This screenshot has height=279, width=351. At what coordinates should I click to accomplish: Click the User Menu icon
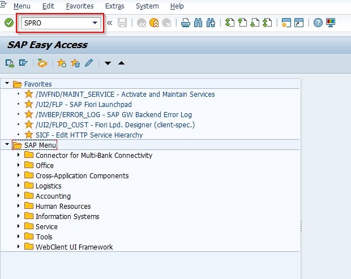click(x=10, y=63)
